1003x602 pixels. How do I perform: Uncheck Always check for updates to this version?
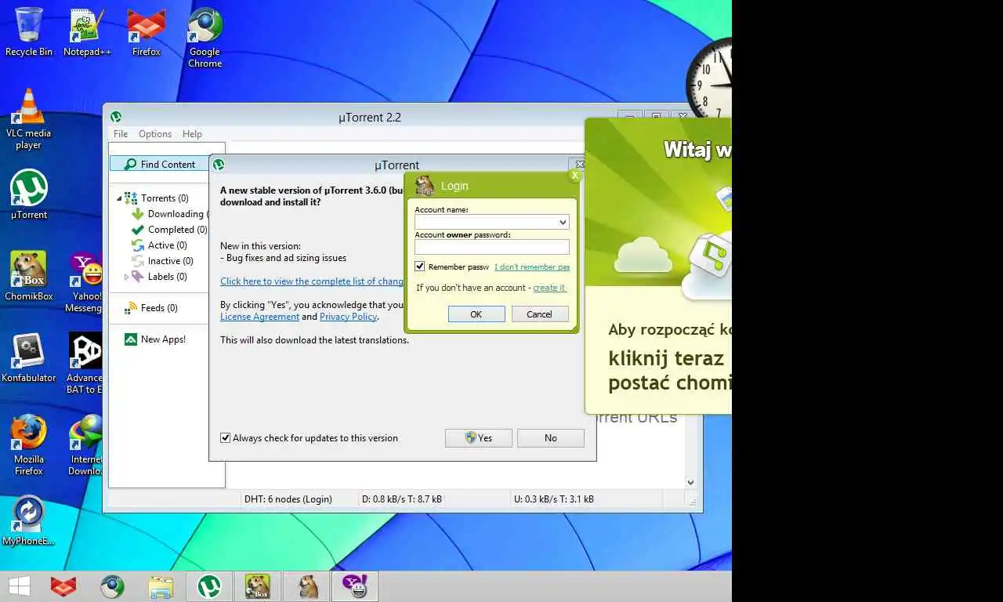226,438
